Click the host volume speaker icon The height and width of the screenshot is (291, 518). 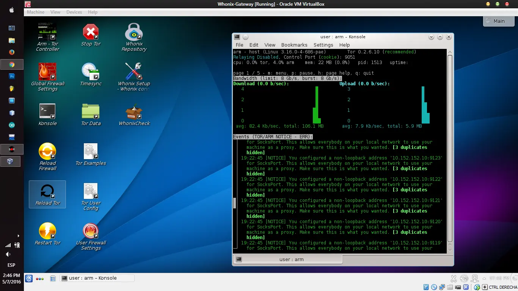pyautogui.click(x=8, y=254)
